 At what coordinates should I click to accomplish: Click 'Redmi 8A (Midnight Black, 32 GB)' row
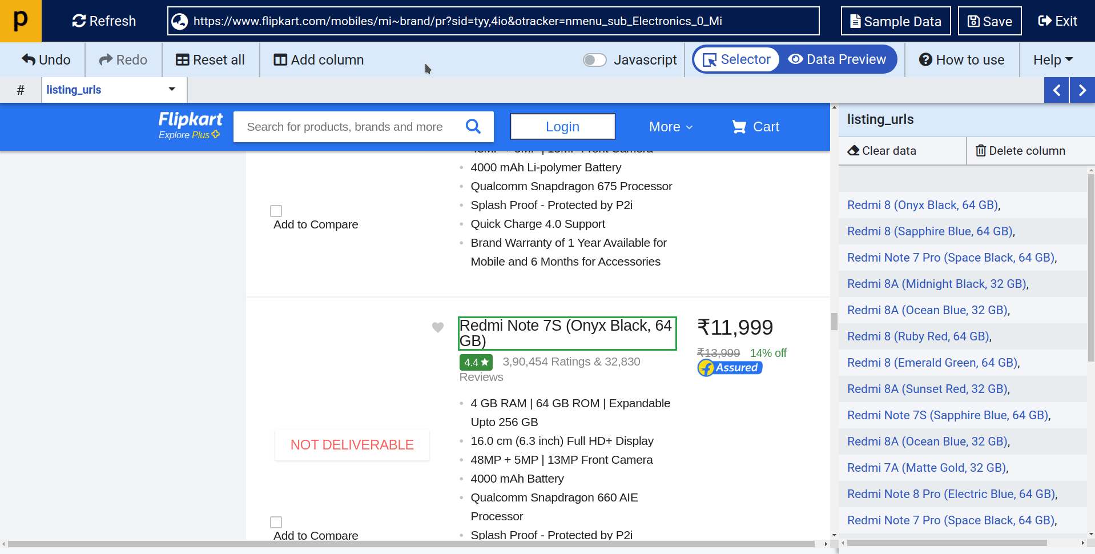pyautogui.click(x=963, y=284)
